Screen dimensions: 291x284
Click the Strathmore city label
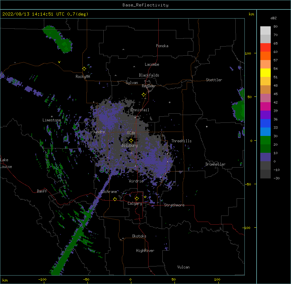(174, 205)
